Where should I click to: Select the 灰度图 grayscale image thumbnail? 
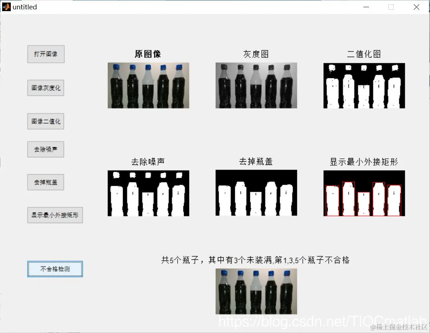click(256, 85)
